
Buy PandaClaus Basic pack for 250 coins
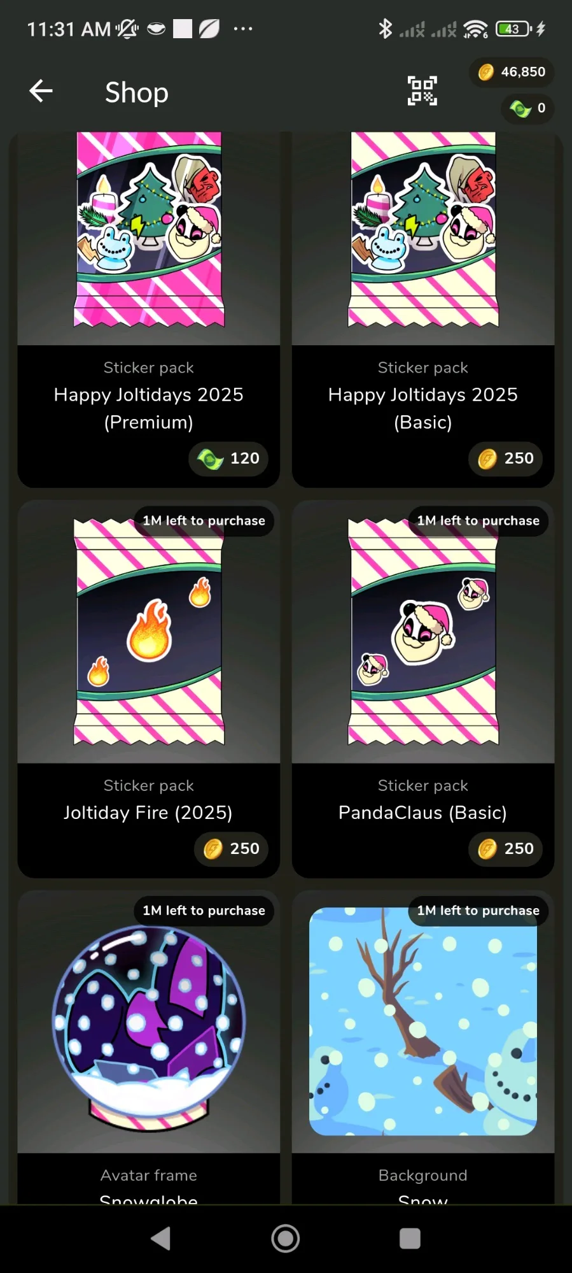(506, 849)
